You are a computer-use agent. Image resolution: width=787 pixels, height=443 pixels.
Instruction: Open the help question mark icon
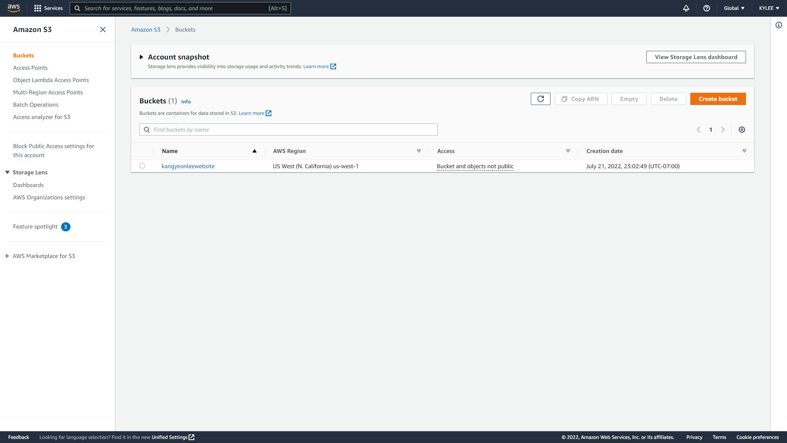[x=707, y=8]
